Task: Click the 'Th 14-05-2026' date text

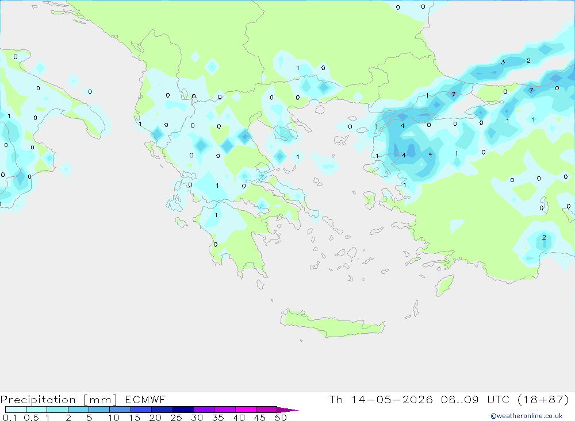Action: (381, 399)
